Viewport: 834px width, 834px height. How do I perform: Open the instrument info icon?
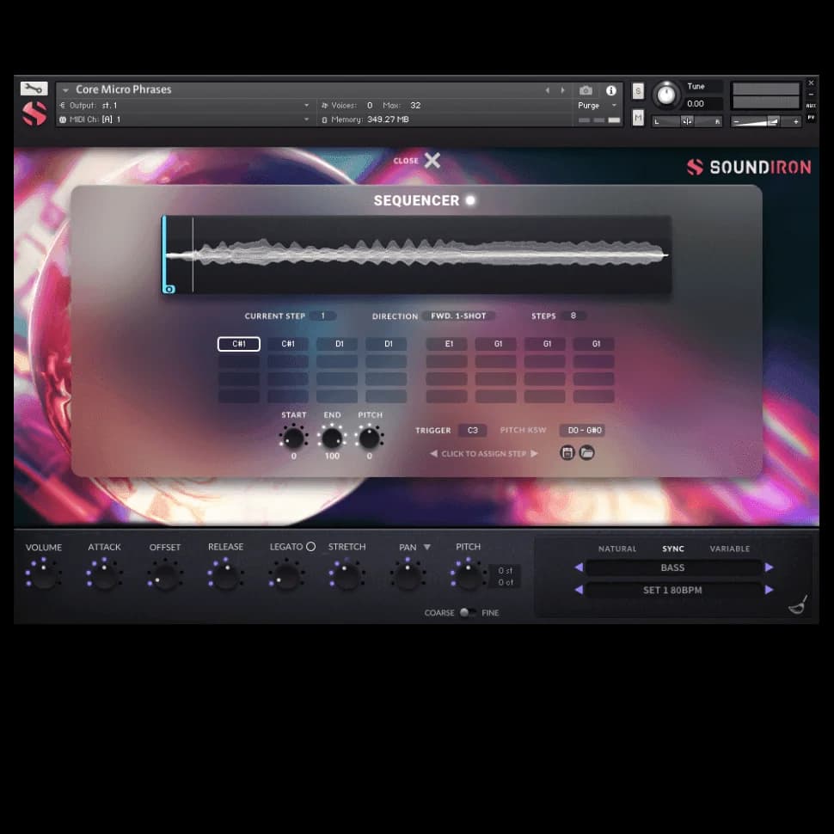pos(611,90)
